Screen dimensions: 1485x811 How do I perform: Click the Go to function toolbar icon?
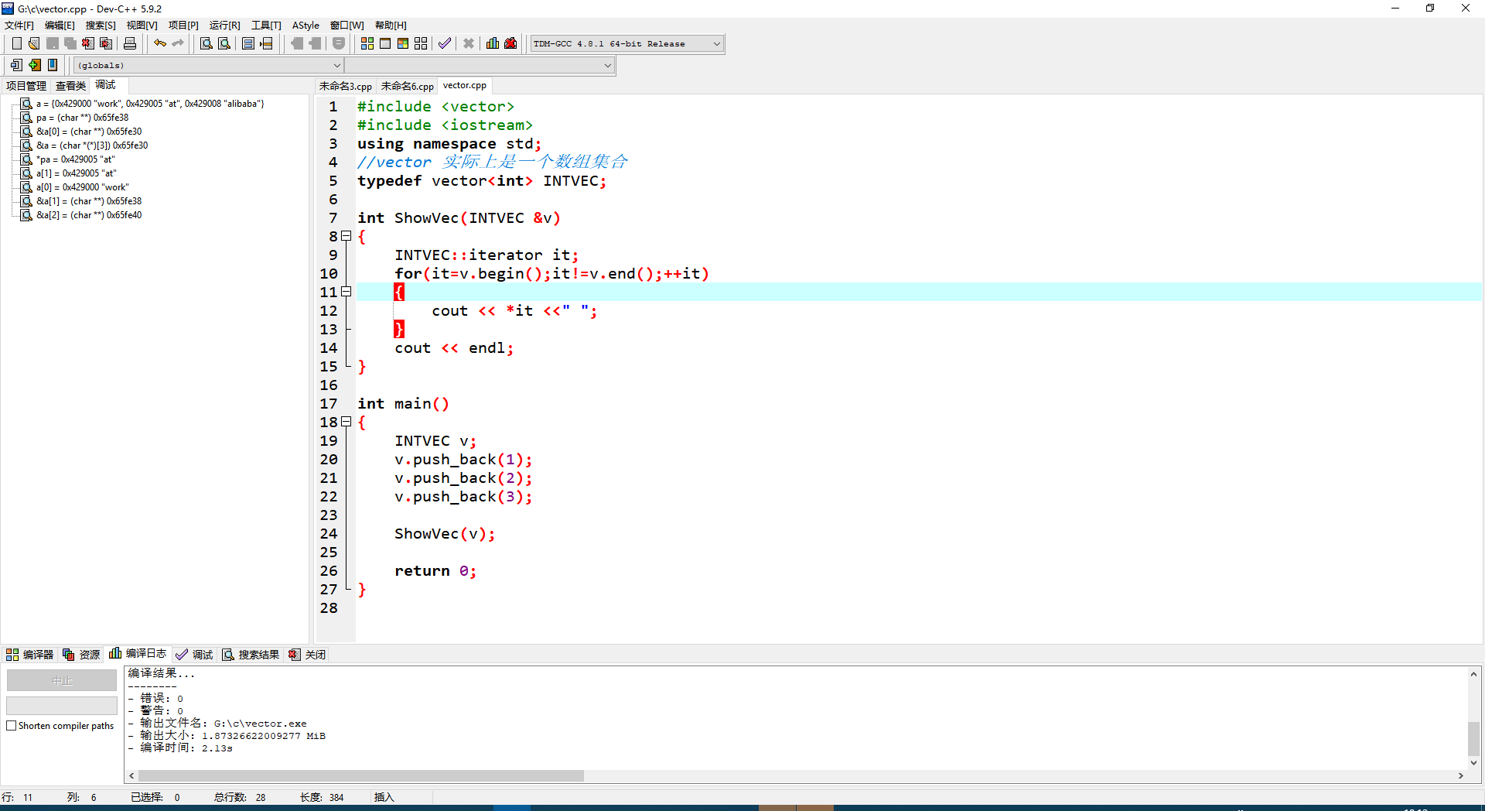point(248,43)
